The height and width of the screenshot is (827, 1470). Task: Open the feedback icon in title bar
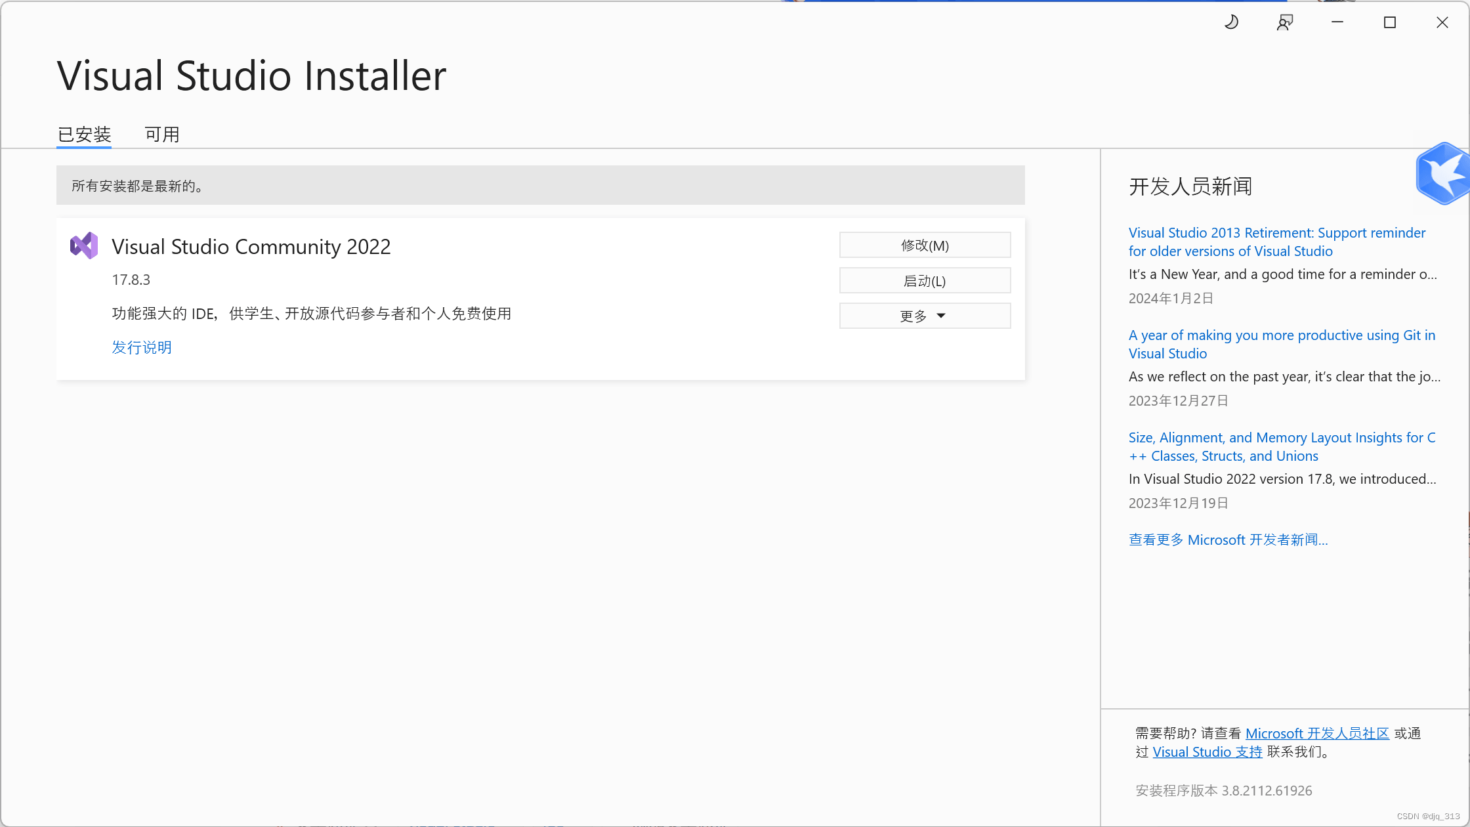tap(1285, 22)
